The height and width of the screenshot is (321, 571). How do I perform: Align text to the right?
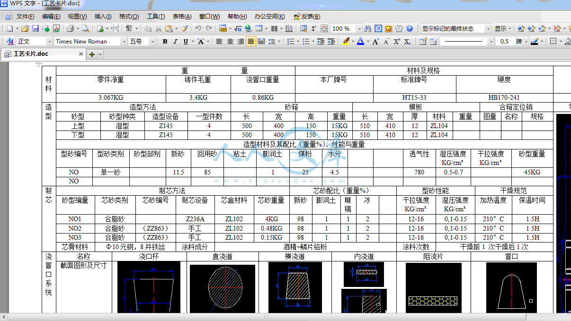pyautogui.click(x=241, y=41)
